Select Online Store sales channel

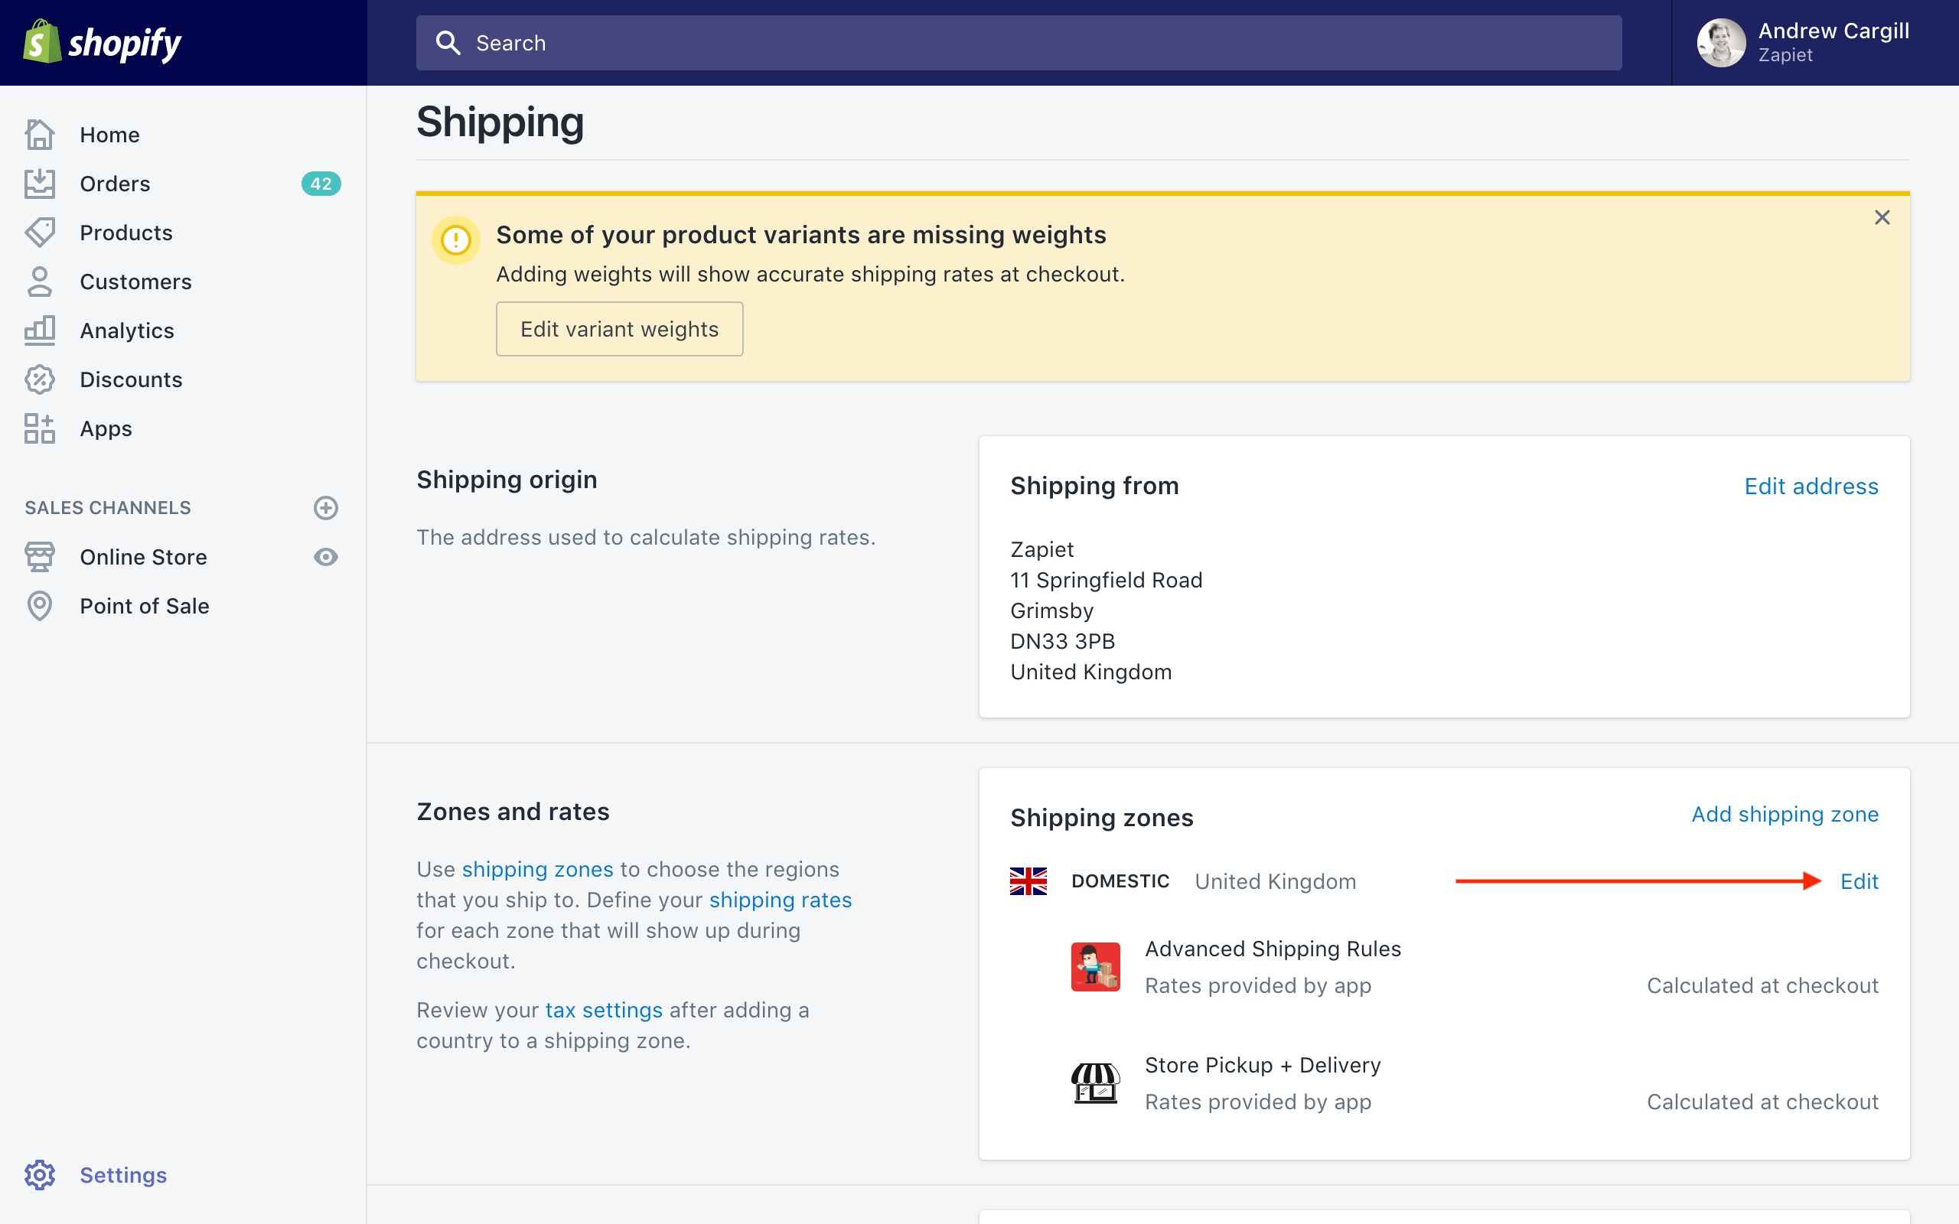tap(143, 557)
